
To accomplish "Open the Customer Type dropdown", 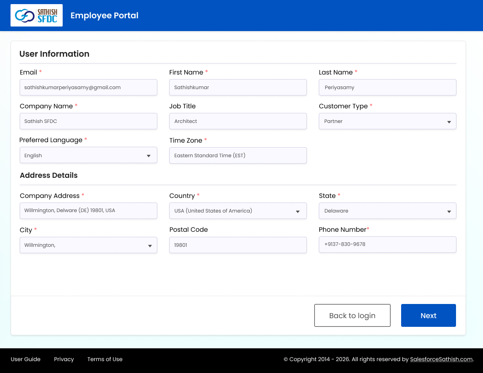I will (387, 121).
